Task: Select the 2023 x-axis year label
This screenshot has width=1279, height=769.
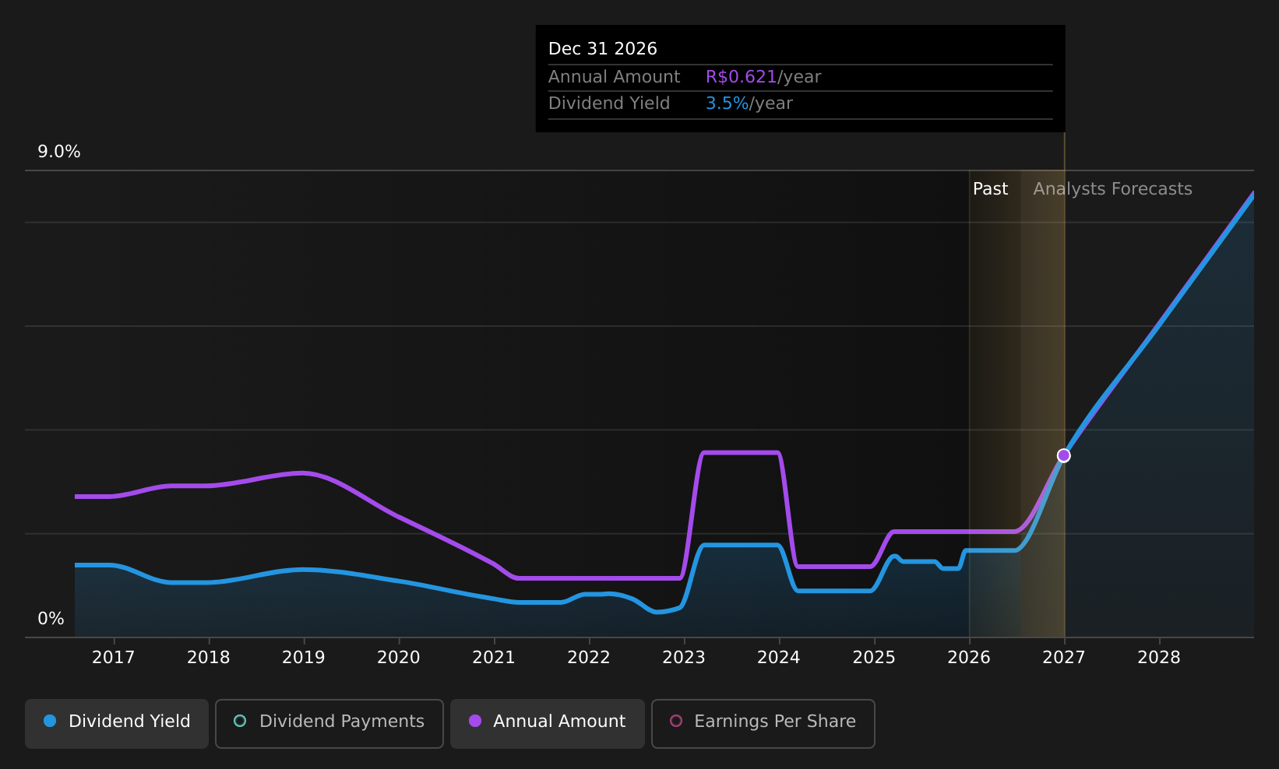Action: pos(684,658)
